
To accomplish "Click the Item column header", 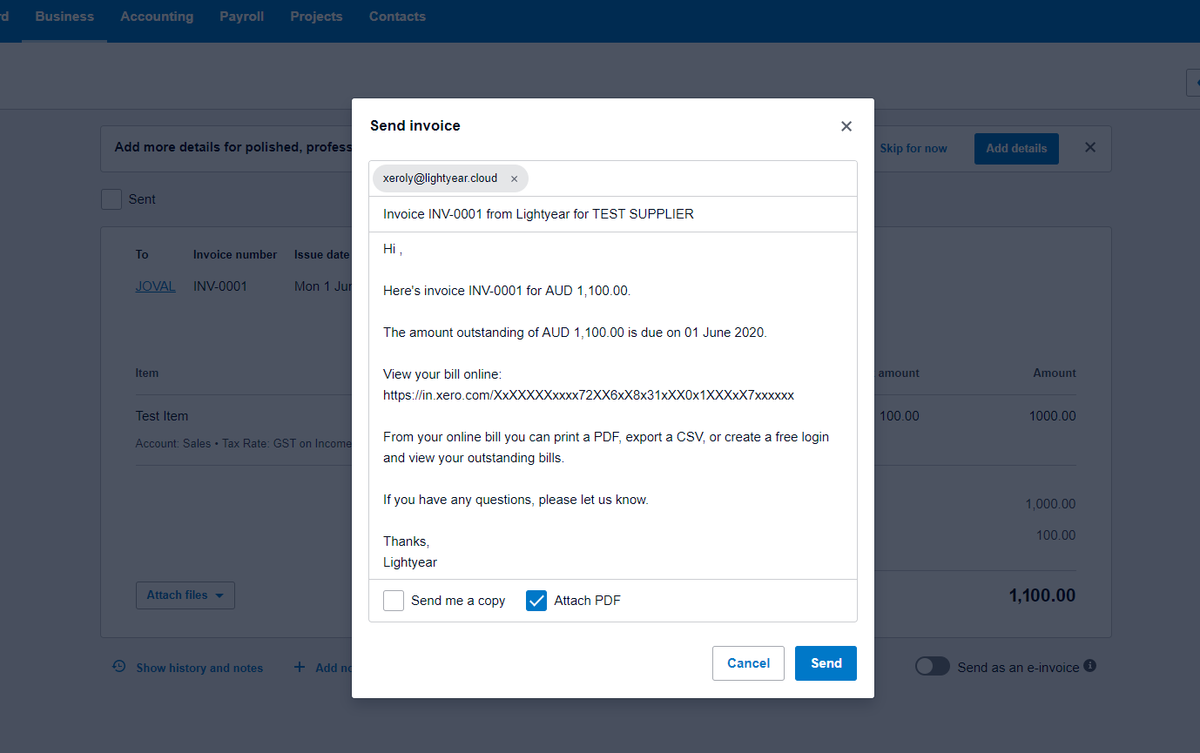I will [x=147, y=373].
